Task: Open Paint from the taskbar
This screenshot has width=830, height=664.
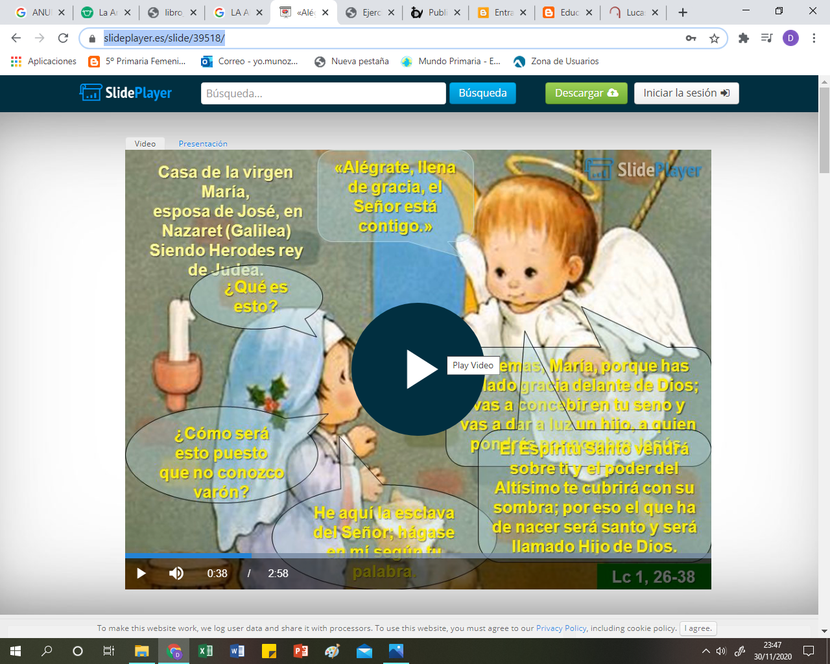Action: pos(333,651)
